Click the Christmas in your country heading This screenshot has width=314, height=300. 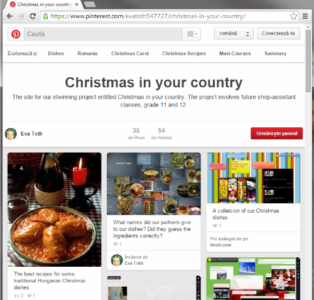click(154, 82)
